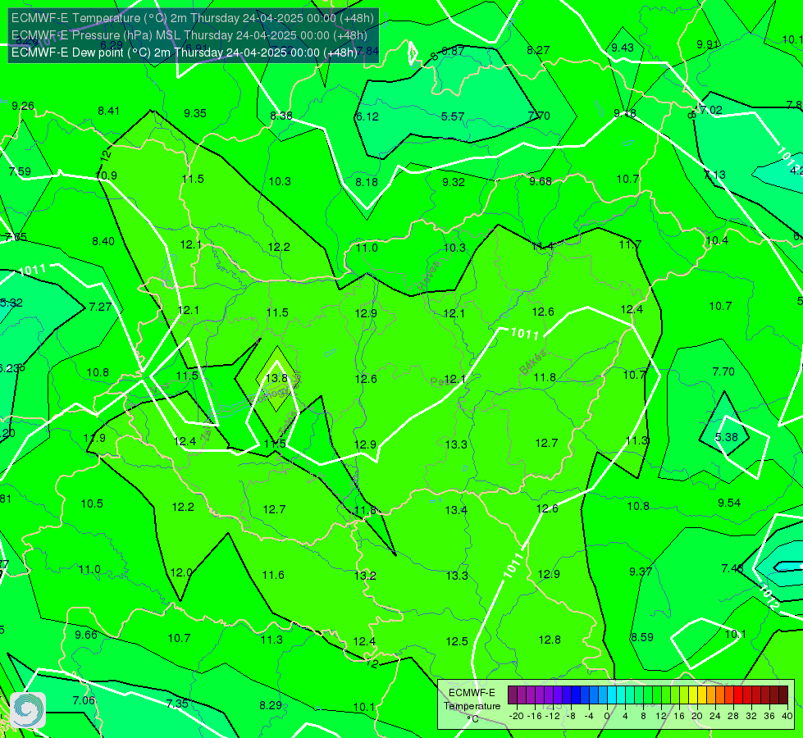The image size is (803, 738).
Task: Click the ECMWF spiral logo icon
Action: point(28,710)
